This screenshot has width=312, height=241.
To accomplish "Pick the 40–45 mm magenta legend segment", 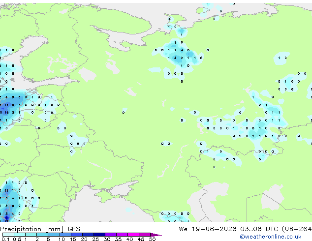I will coord(133,235).
